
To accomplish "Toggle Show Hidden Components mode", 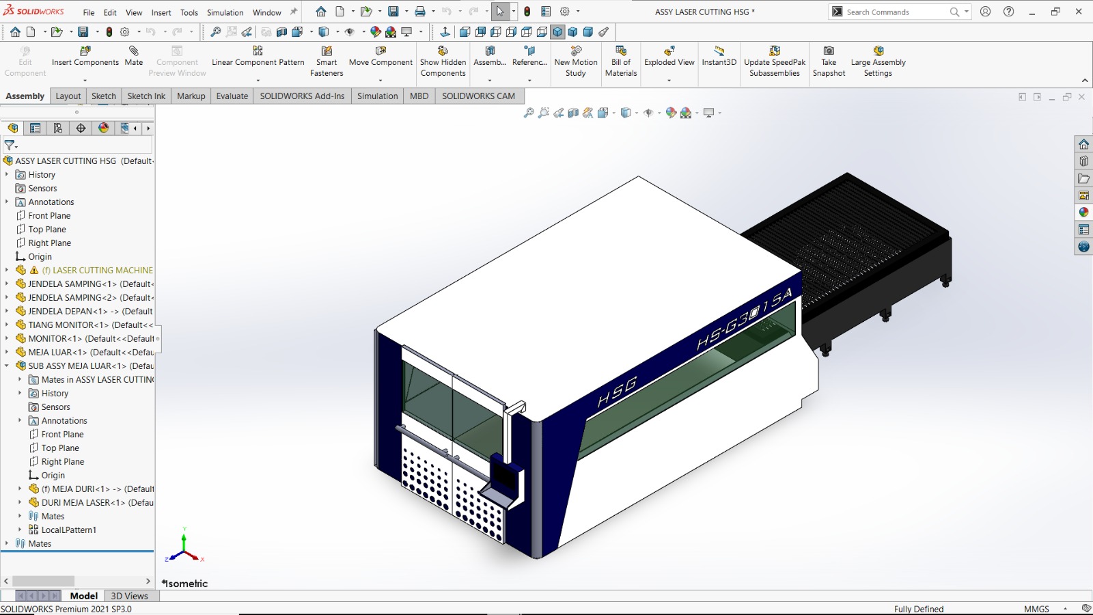I will click(x=443, y=61).
